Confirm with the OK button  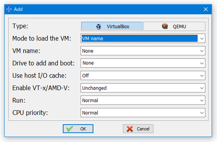78,129
